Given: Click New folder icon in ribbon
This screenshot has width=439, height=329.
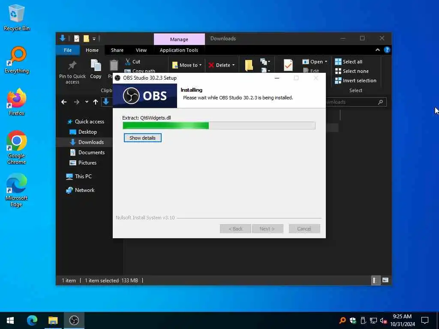Looking at the screenshot, I should [x=249, y=65].
